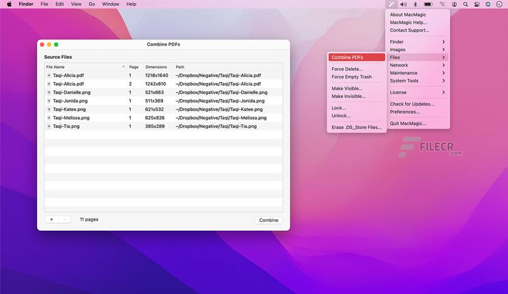Click the plus button to add files

52,219
